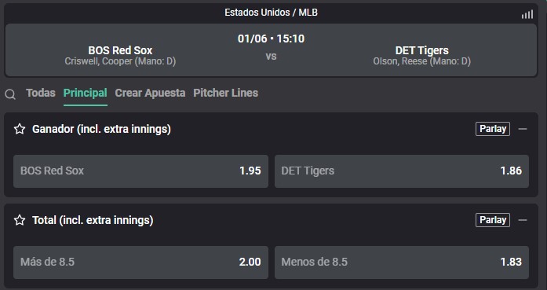Click DET Tigers team name in header
547x290 pixels.
coord(421,50)
